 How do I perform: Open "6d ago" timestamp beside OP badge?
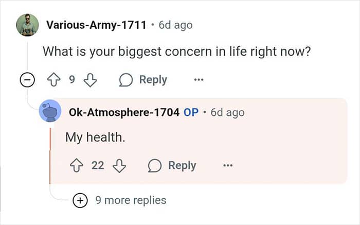click(227, 113)
